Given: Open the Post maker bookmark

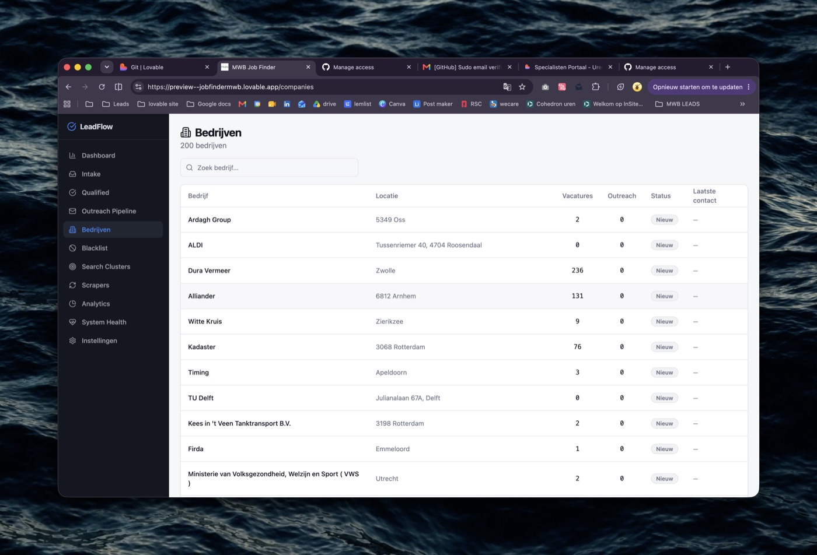Looking at the screenshot, I should [x=433, y=104].
